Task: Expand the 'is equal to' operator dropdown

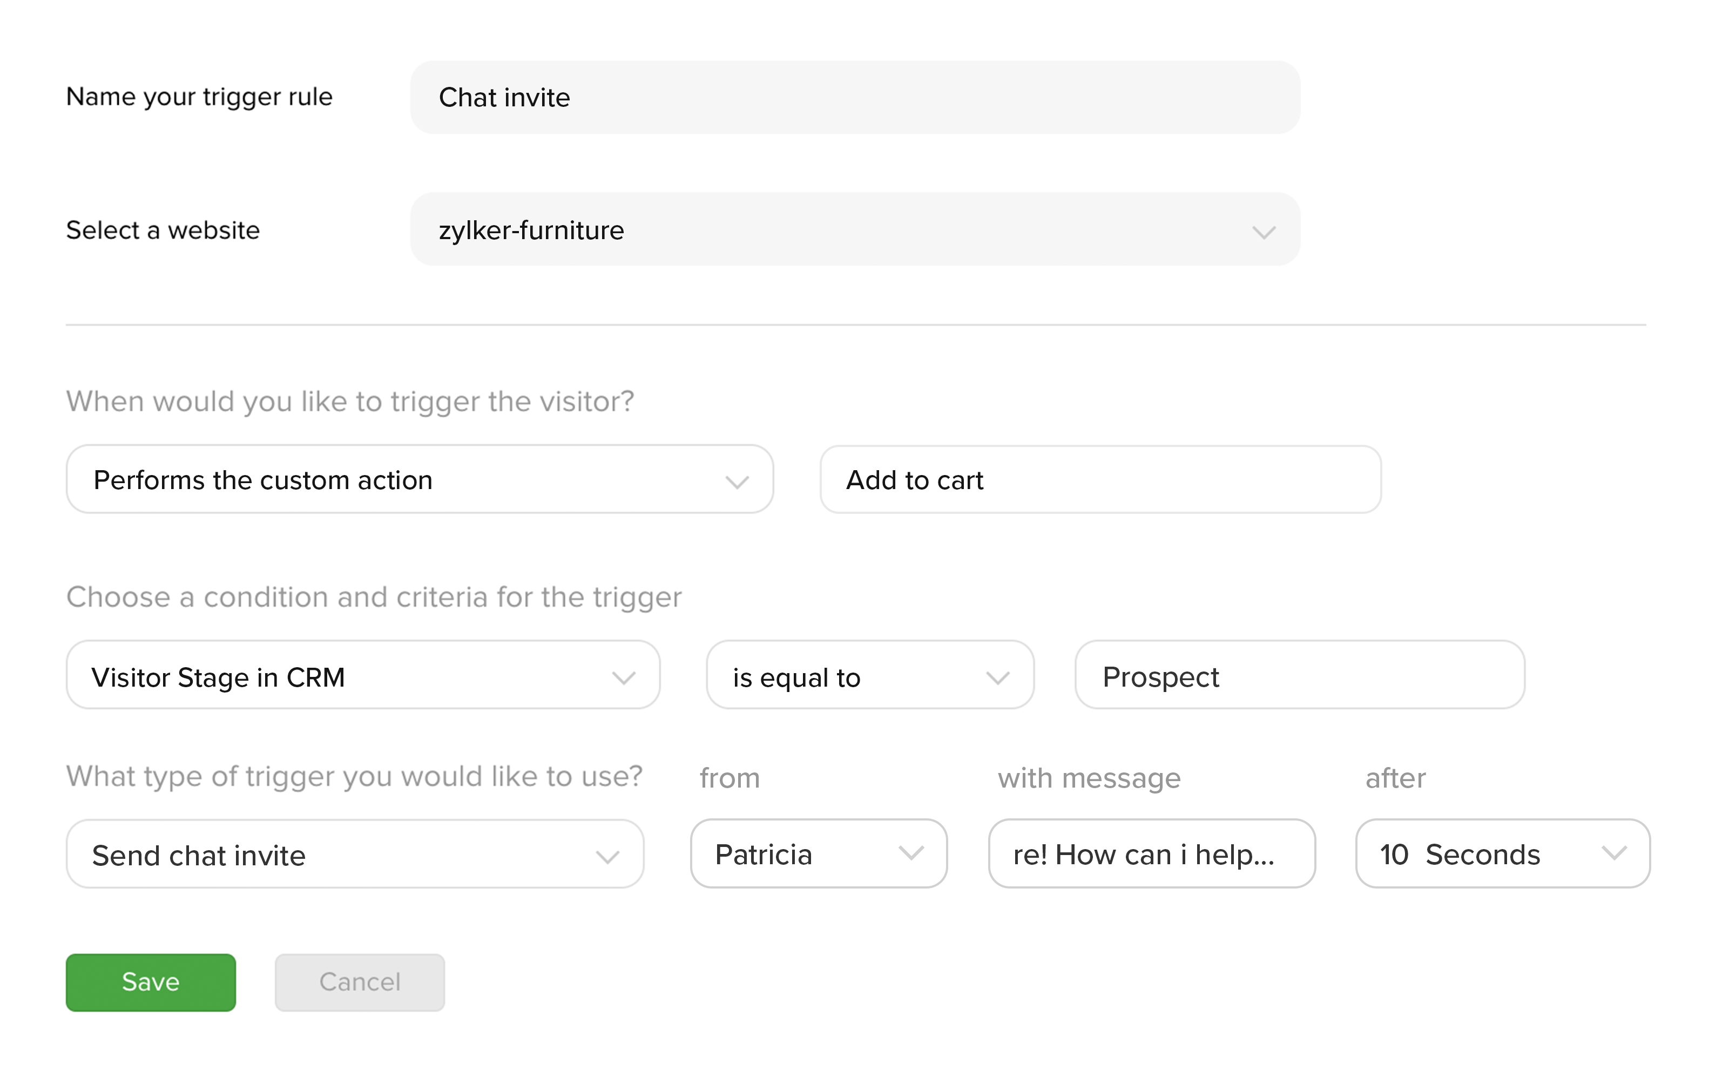Action: tap(869, 675)
